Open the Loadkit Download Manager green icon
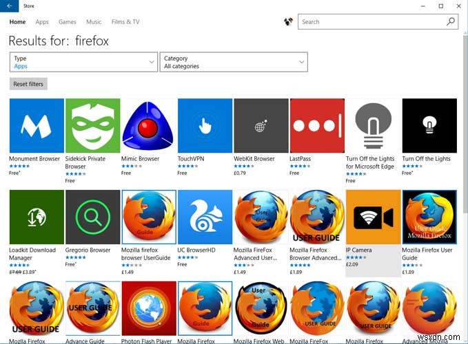Screen dimensions: 468x344 pos(37,217)
